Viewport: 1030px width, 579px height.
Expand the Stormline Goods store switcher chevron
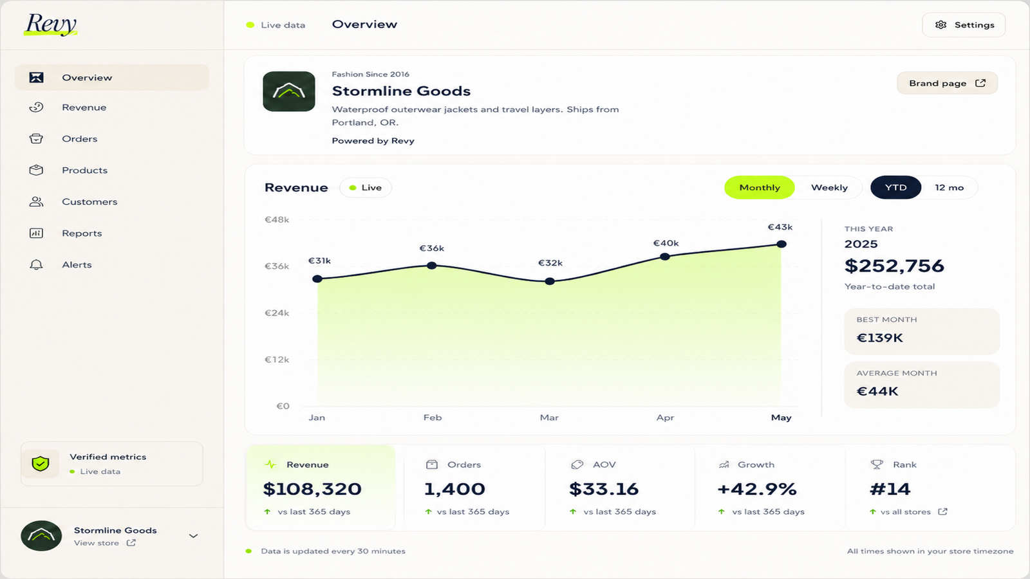pyautogui.click(x=193, y=536)
